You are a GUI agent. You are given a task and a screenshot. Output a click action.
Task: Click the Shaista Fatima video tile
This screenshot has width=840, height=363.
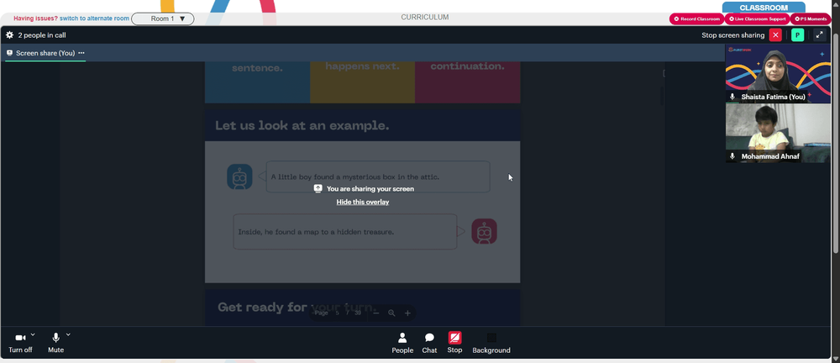(x=778, y=73)
